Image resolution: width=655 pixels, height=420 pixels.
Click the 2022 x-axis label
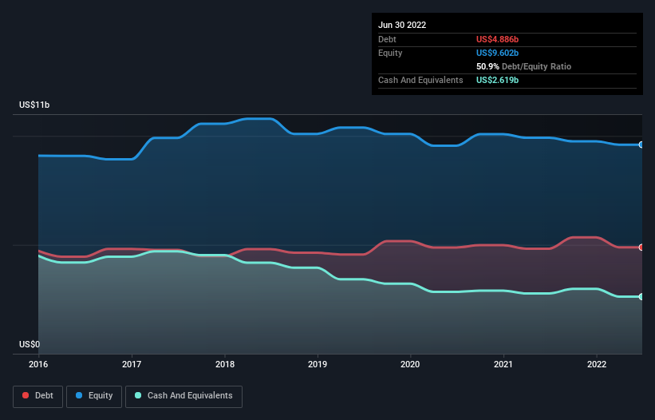[x=597, y=364]
